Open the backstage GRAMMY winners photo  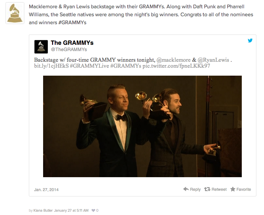tap(142, 126)
